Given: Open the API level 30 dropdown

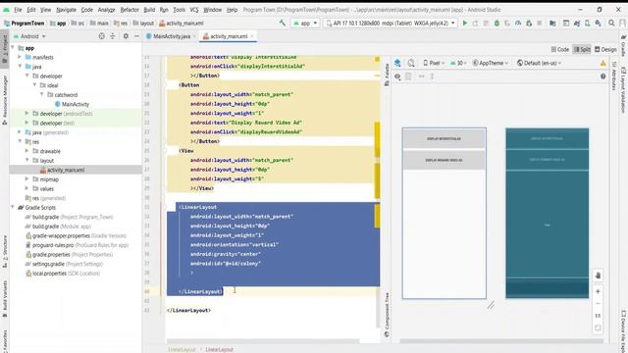Looking at the screenshot, I should [459, 63].
